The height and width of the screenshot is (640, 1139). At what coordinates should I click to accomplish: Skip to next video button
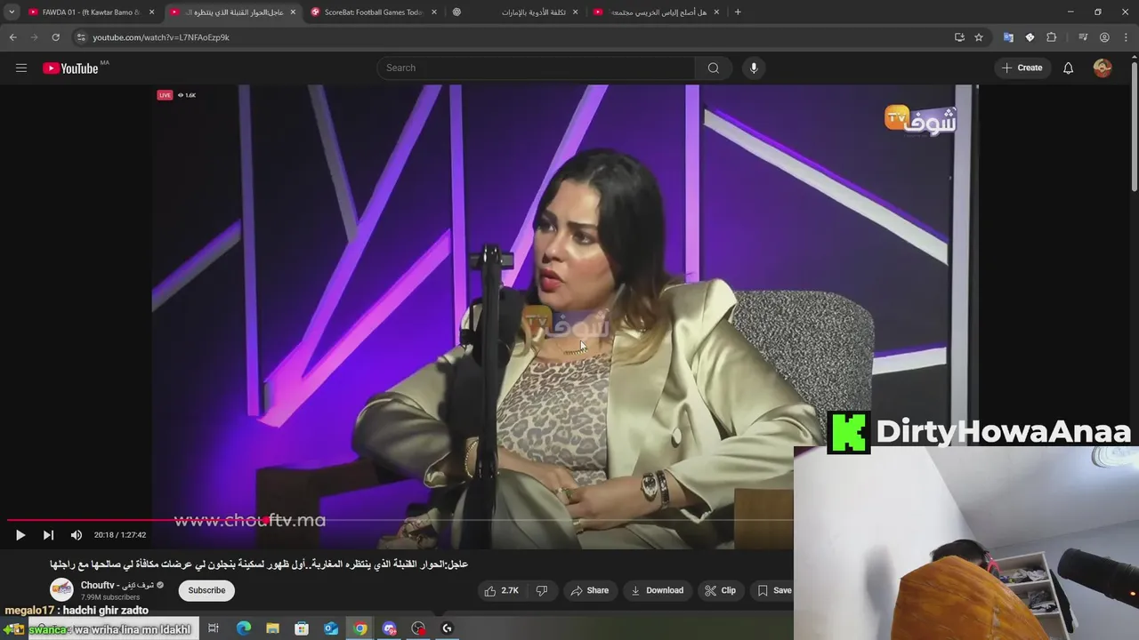click(x=48, y=535)
